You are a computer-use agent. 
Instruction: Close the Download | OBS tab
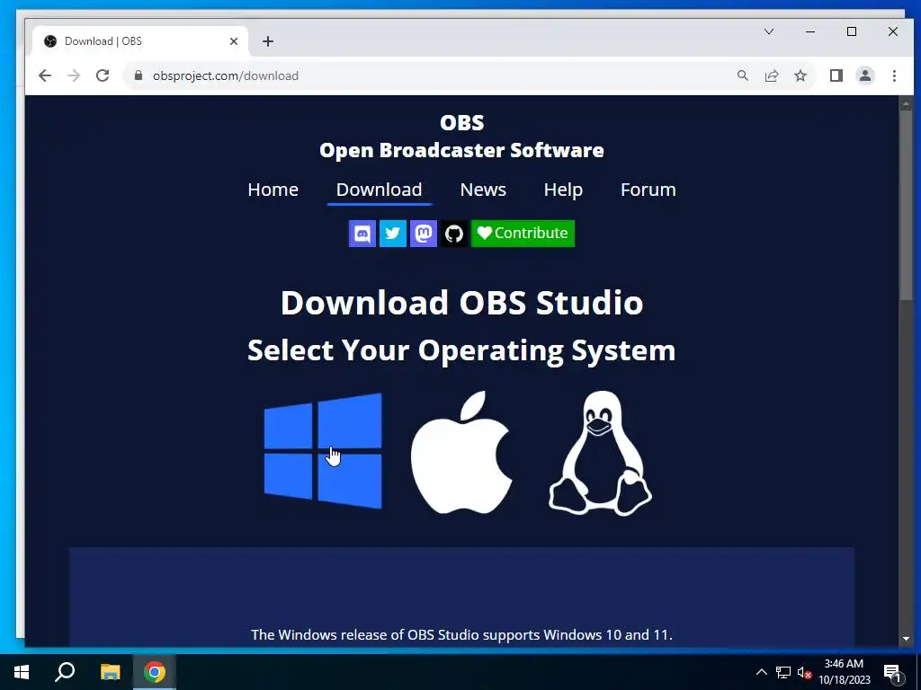point(234,41)
